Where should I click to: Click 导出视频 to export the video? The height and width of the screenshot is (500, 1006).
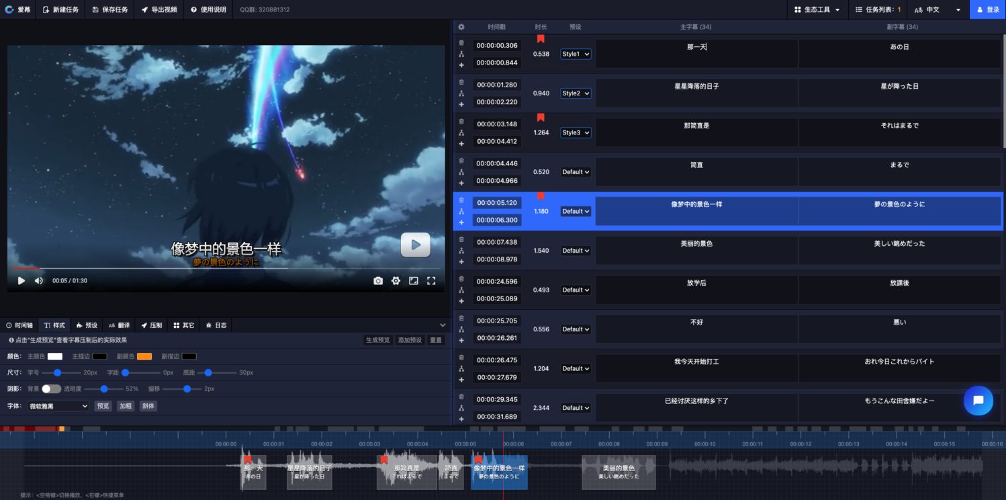pyautogui.click(x=159, y=9)
